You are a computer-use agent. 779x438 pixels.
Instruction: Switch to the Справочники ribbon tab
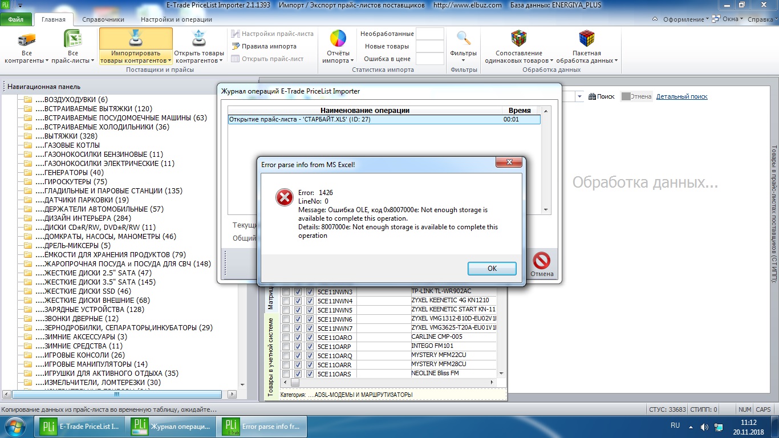103,19
